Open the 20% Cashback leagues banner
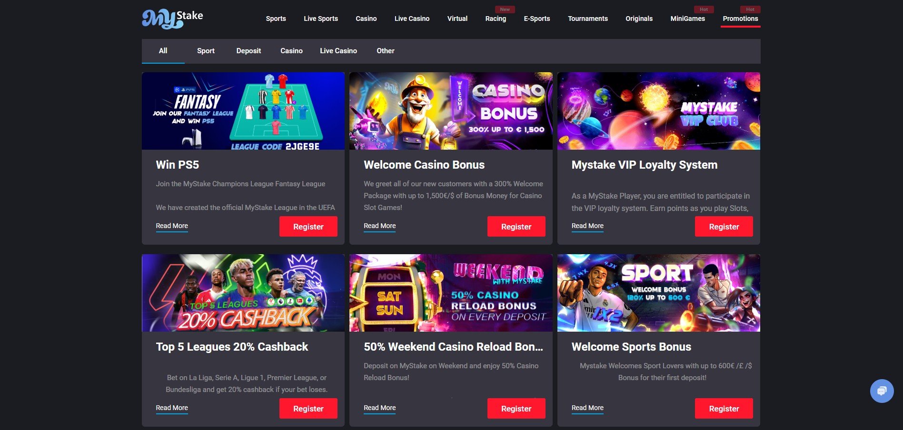The image size is (903, 430). (x=243, y=293)
